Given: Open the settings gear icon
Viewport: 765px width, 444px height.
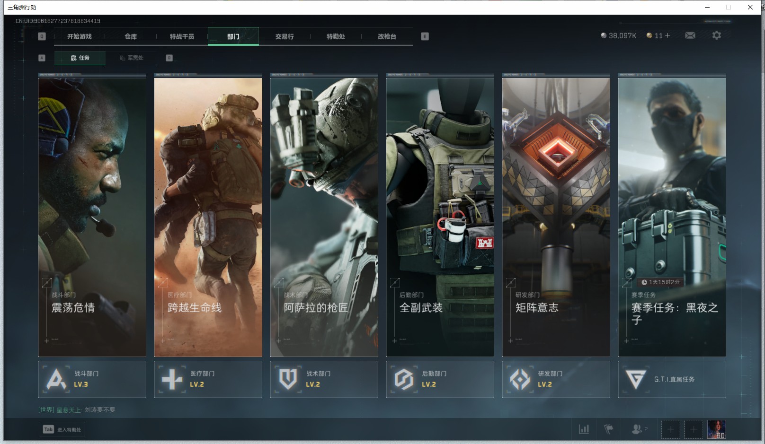Looking at the screenshot, I should 716,35.
